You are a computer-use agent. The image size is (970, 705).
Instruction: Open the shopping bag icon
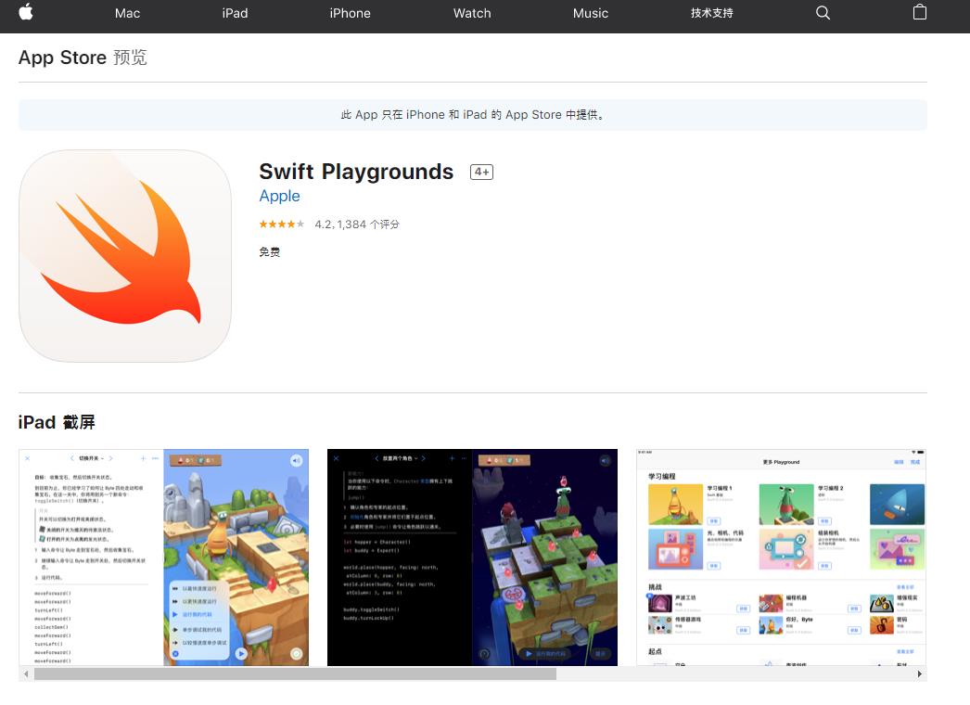pos(919,13)
